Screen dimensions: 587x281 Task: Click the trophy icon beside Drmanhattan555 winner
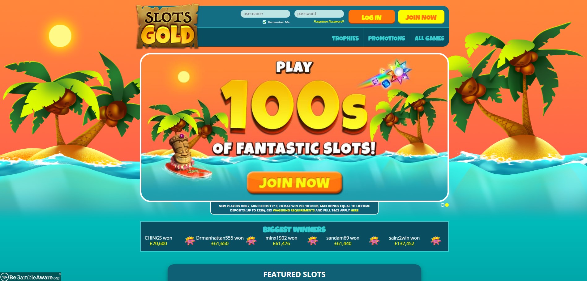coord(251,241)
